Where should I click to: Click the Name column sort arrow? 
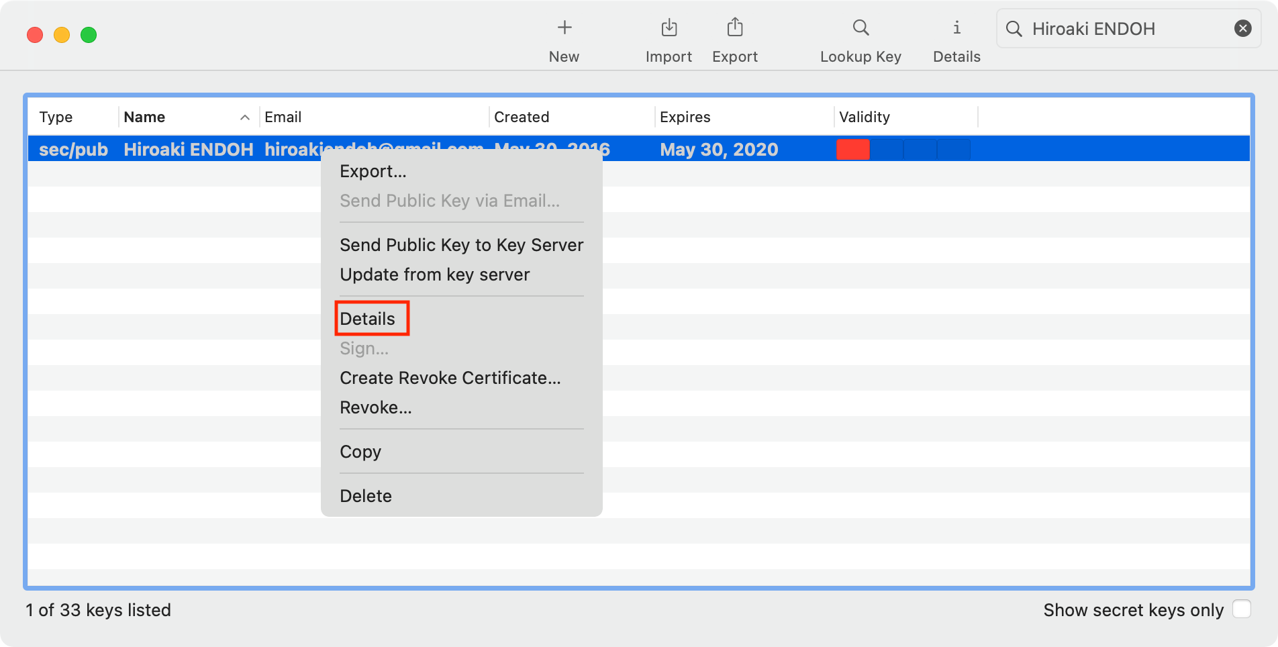245,117
